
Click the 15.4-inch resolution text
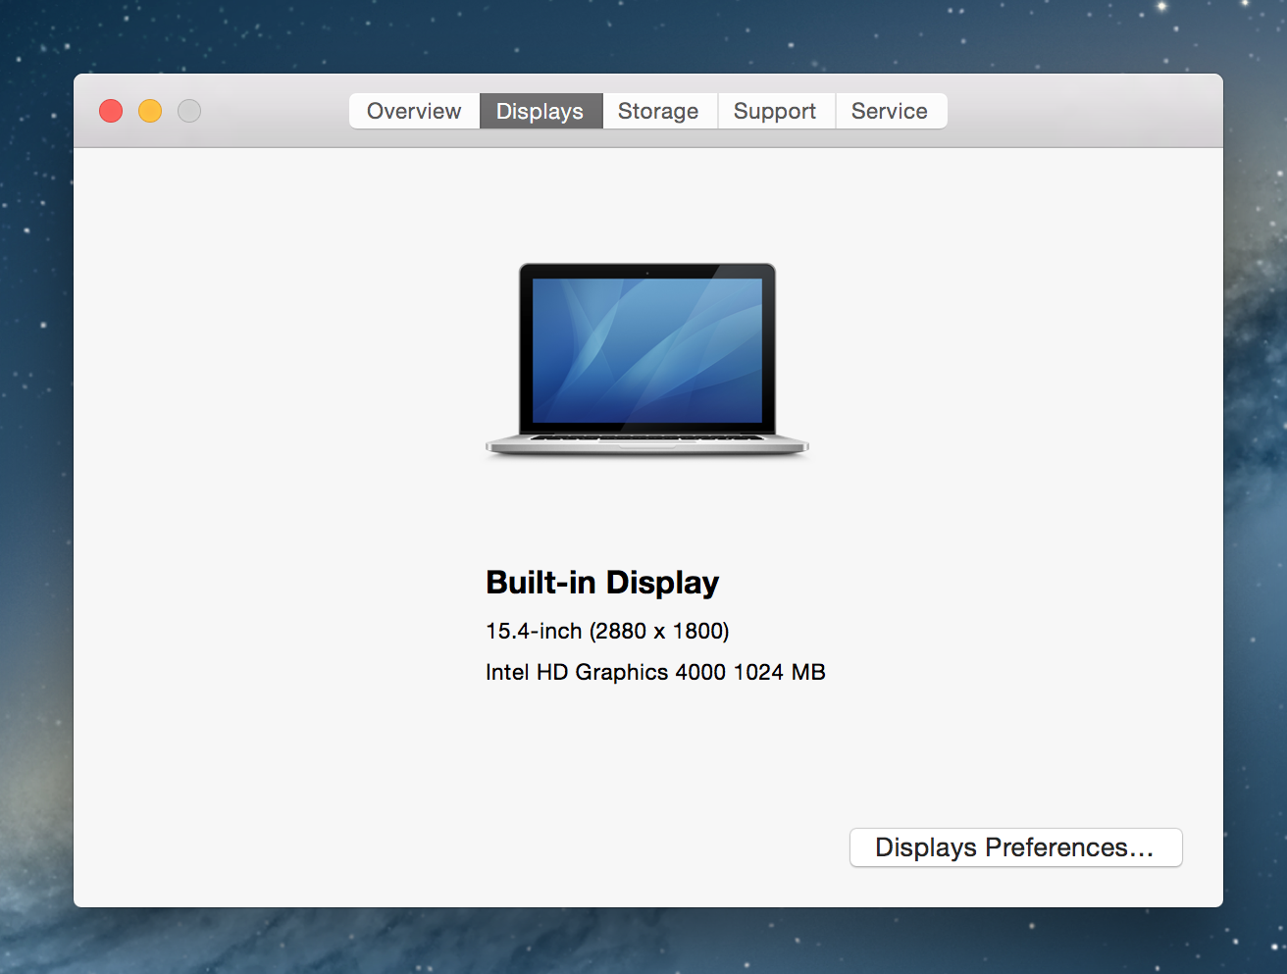coord(607,631)
